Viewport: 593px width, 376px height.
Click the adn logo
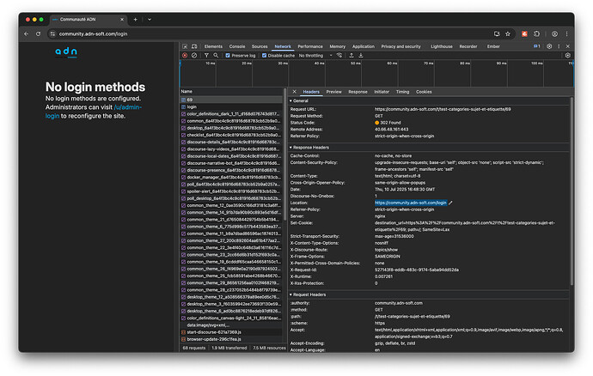[x=66, y=52]
